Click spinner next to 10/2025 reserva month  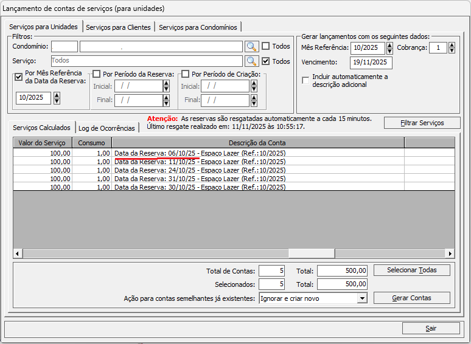tap(57, 98)
